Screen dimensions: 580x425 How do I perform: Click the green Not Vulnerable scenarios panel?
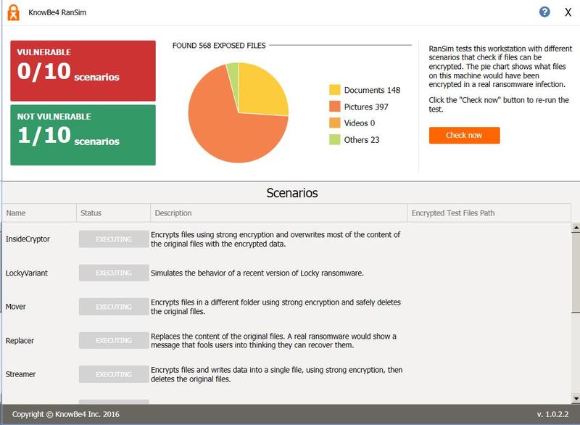[83, 135]
